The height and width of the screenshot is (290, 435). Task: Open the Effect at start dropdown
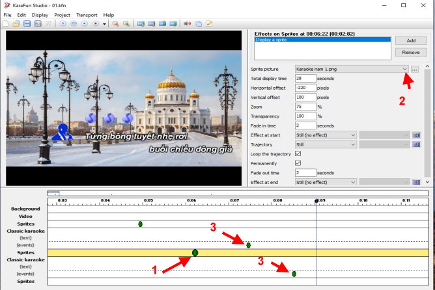tap(353, 135)
